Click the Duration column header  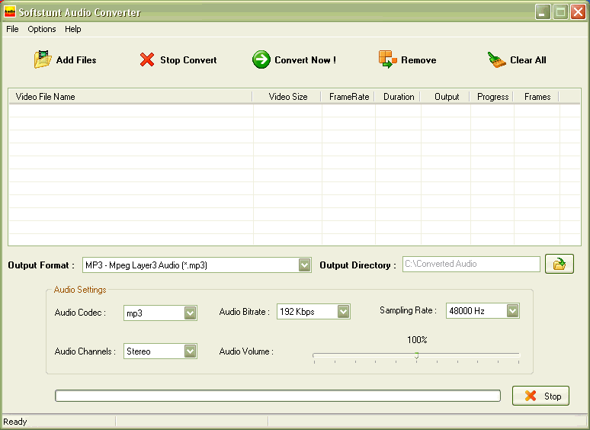(x=399, y=97)
